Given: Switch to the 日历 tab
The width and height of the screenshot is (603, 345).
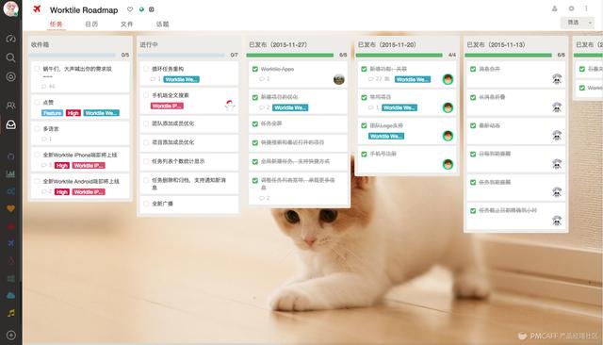Looking at the screenshot, I should tap(91, 25).
